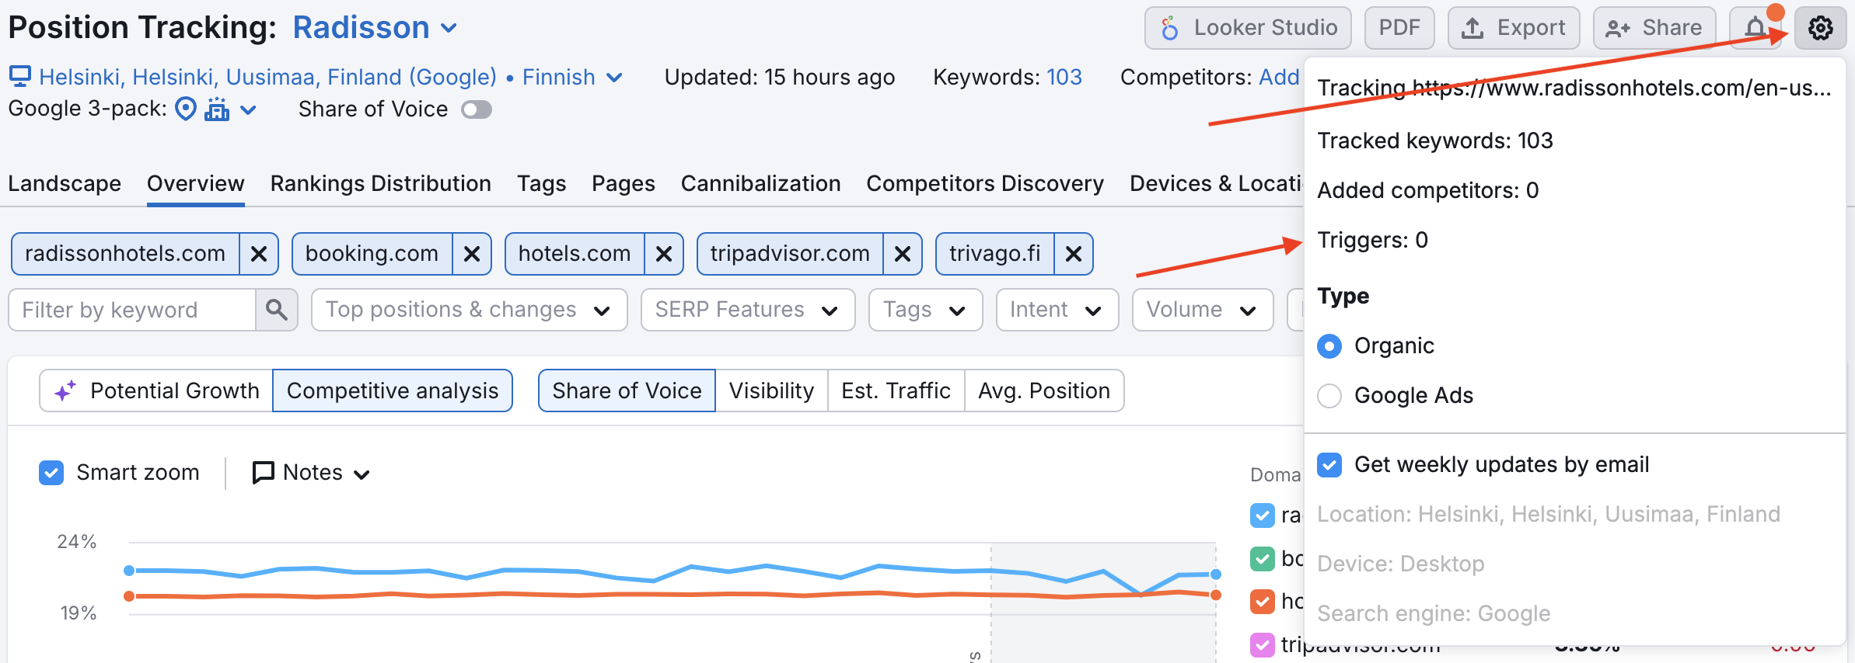
Task: Open the Intent filter dropdown
Action: point(1057,310)
